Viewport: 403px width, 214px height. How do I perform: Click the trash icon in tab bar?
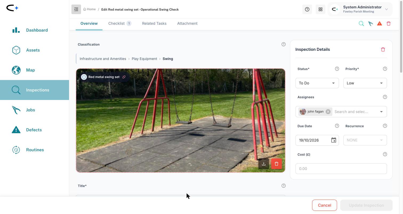tap(389, 24)
